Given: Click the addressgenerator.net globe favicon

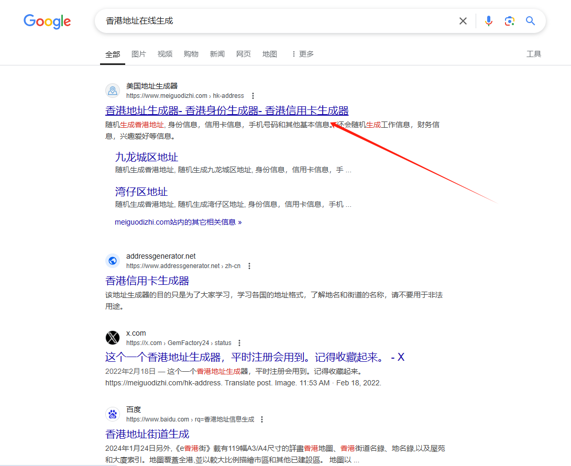Looking at the screenshot, I should click(x=113, y=261).
